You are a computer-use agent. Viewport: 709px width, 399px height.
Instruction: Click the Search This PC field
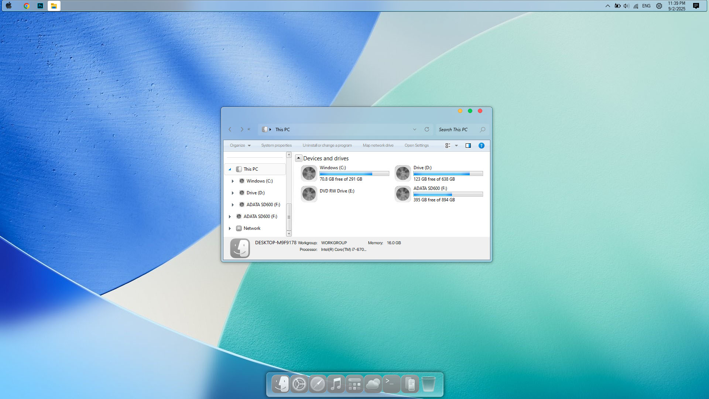point(458,130)
